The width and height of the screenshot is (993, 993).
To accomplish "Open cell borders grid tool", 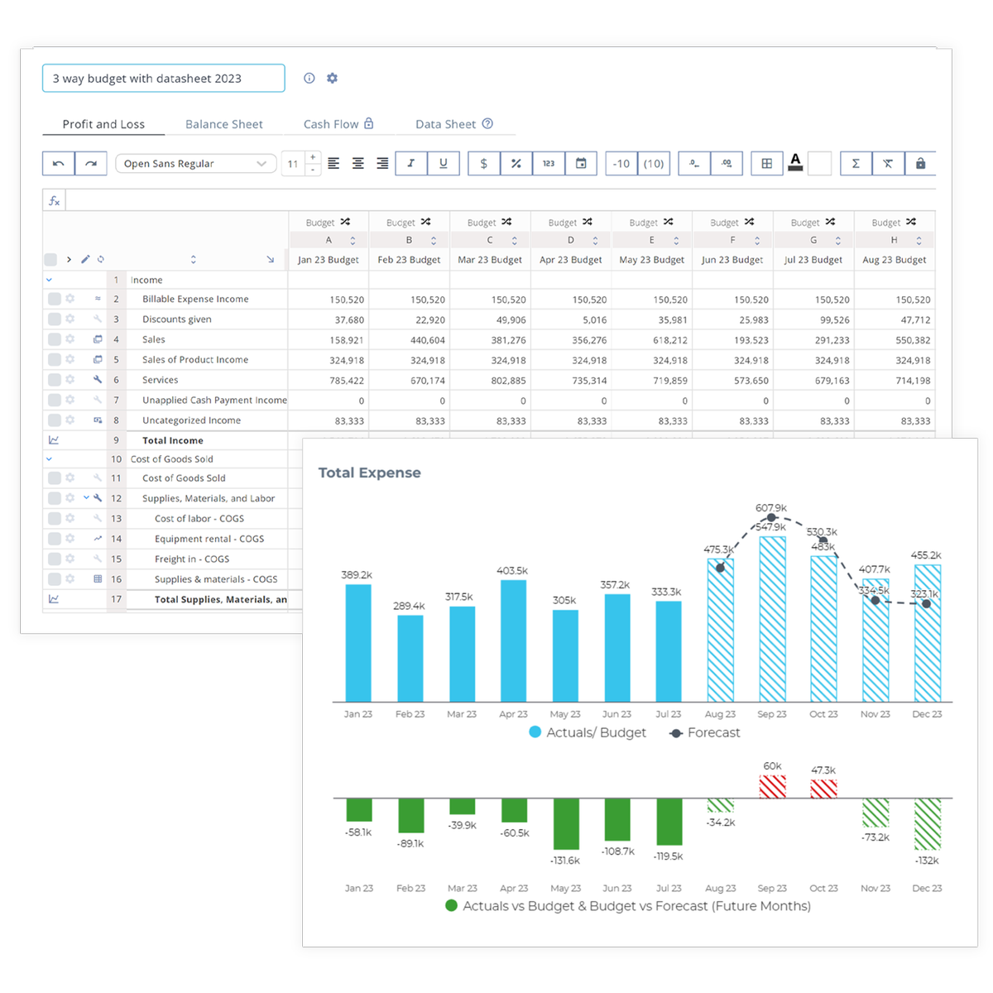I will pos(767,163).
